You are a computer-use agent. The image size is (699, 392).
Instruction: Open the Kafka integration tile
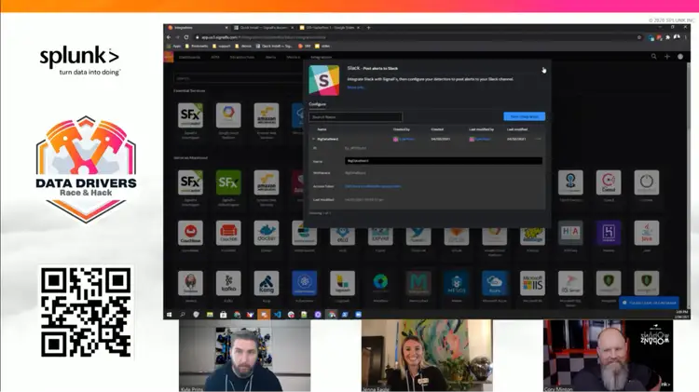(x=227, y=283)
